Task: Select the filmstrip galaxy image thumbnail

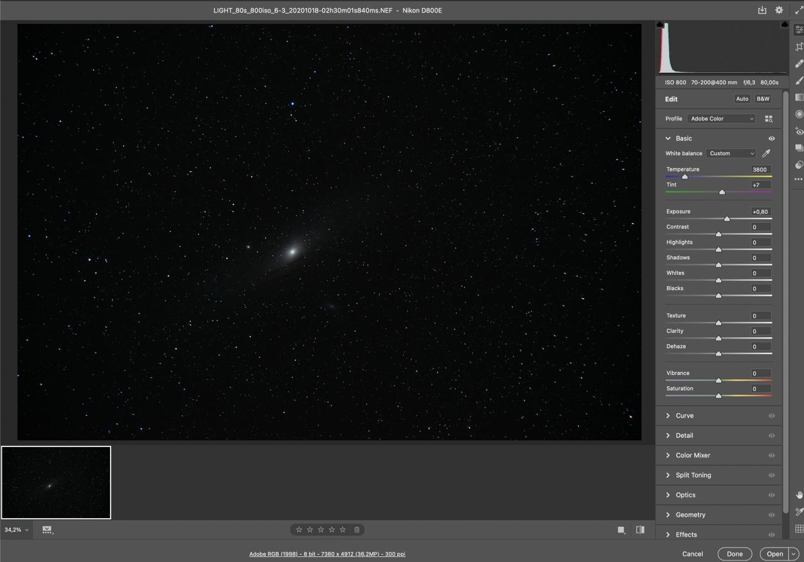Action: pos(56,482)
